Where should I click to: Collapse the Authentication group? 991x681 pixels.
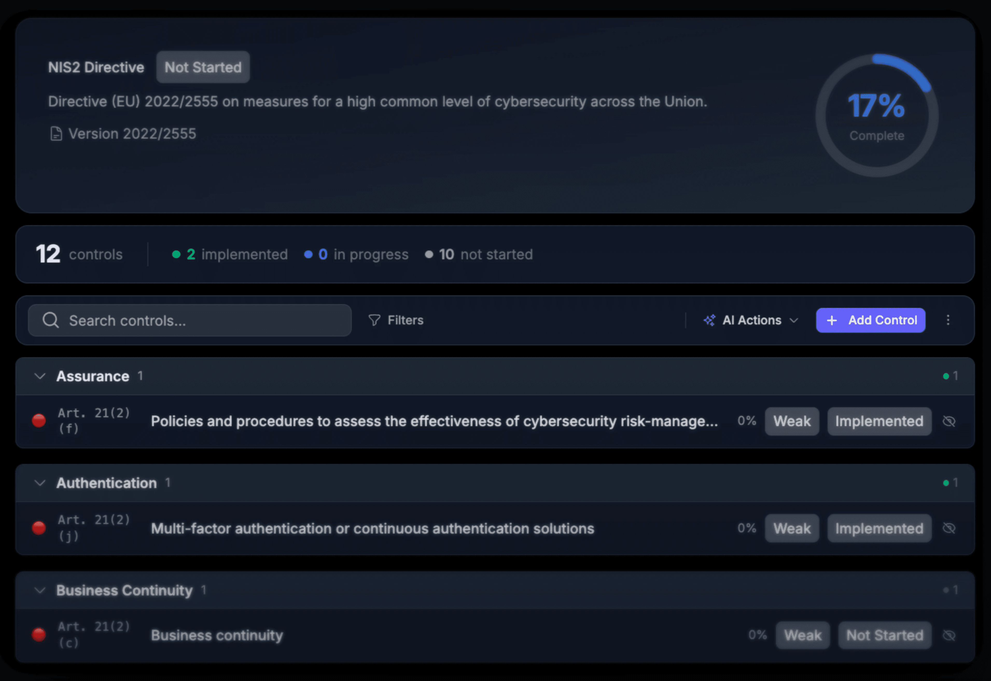click(40, 483)
